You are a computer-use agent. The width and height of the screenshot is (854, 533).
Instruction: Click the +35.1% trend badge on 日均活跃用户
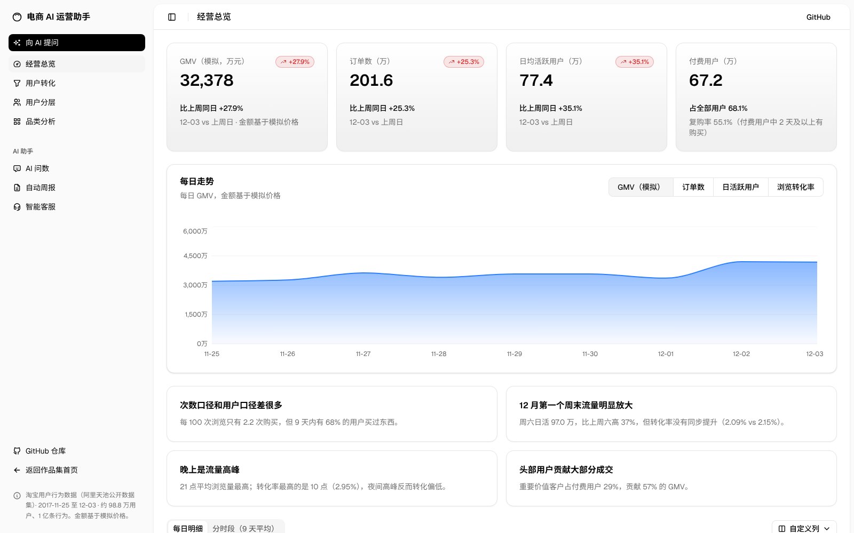[x=635, y=62]
